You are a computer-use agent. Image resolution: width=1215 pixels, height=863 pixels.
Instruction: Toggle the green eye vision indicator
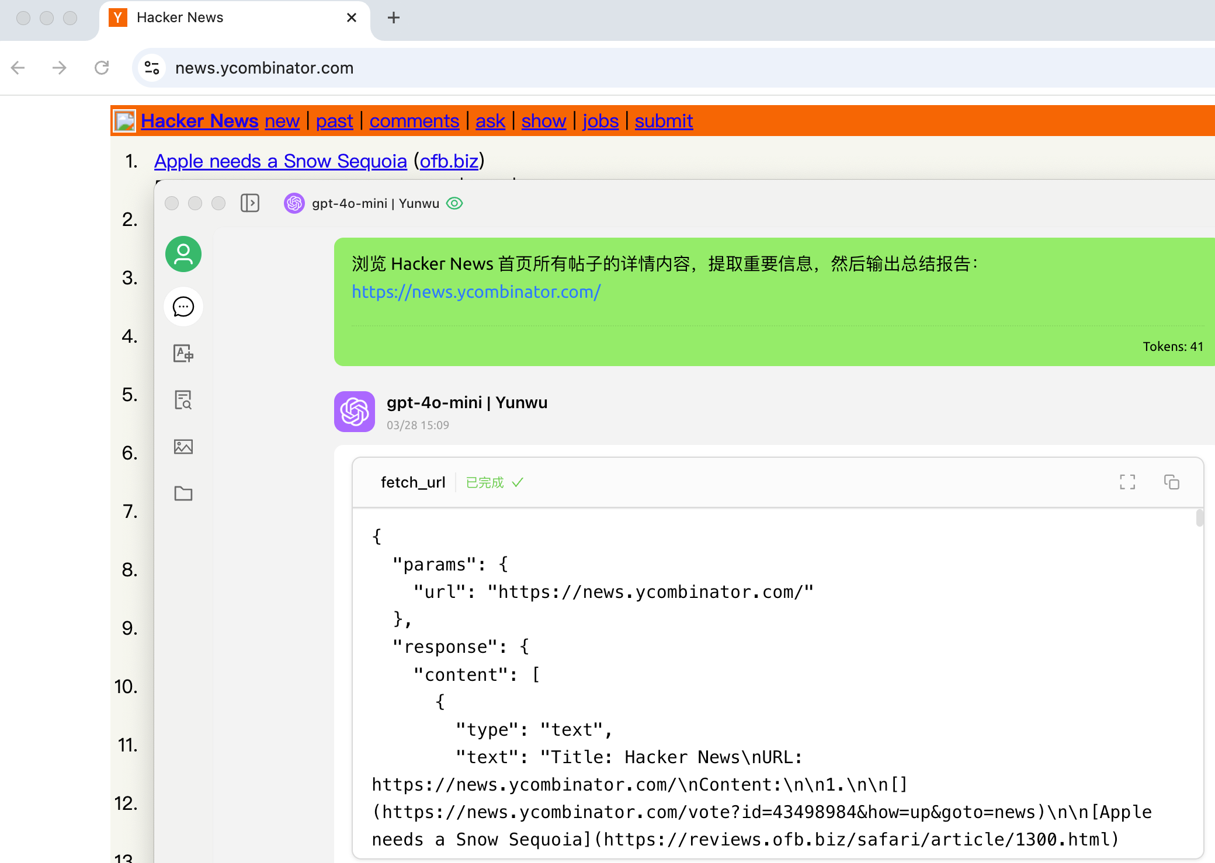(454, 203)
